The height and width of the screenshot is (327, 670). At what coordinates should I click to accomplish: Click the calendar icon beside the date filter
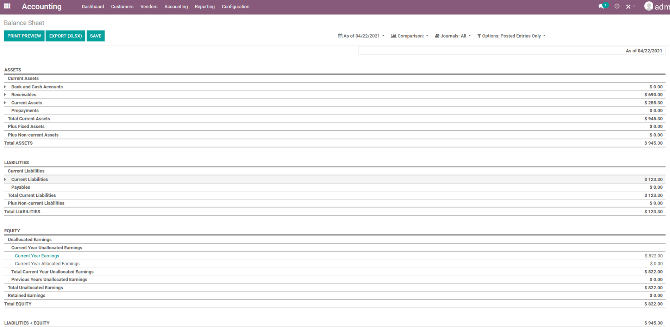[x=340, y=36]
